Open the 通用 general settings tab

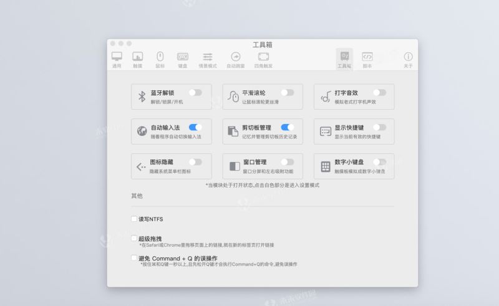[x=117, y=60]
